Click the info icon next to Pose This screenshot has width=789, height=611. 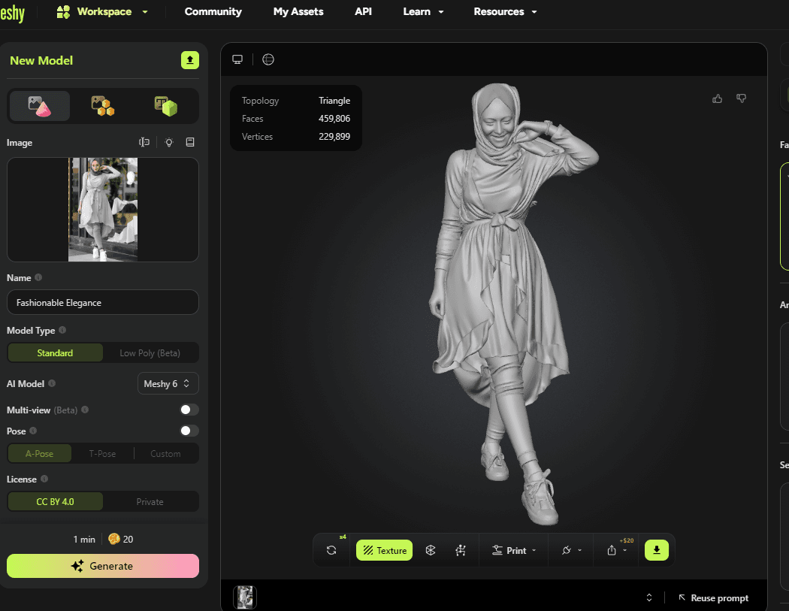coord(33,431)
